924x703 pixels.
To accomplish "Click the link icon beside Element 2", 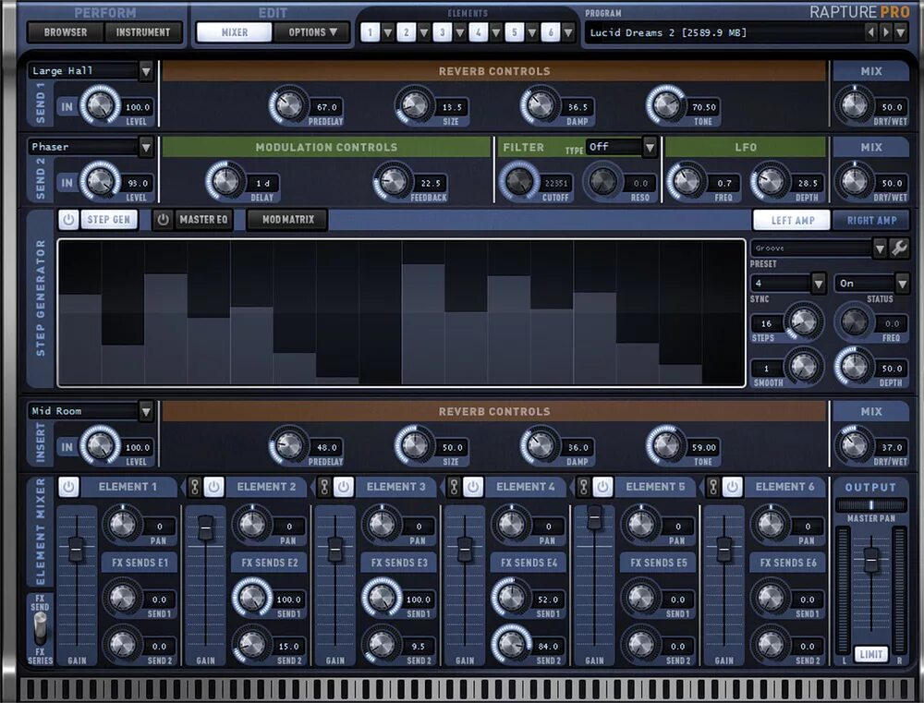I will (195, 488).
